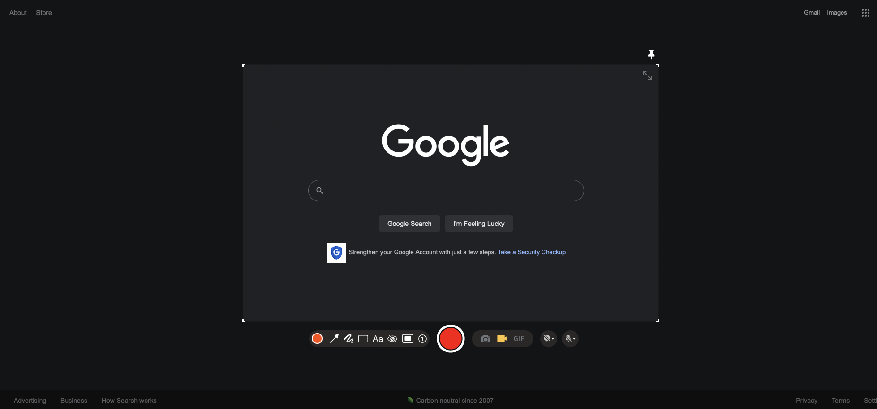
Task: Pick the orange annotation color swatch
Action: (x=318, y=339)
